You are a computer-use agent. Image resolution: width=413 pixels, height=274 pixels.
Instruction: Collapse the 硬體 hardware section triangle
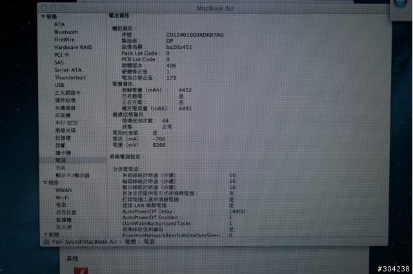(x=43, y=17)
